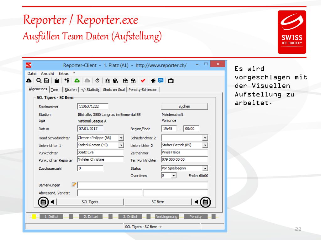Open the Datei menu
Screen dimensions: 321x240
tap(32, 73)
